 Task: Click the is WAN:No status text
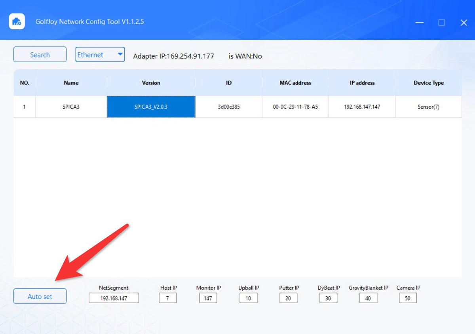click(x=245, y=56)
